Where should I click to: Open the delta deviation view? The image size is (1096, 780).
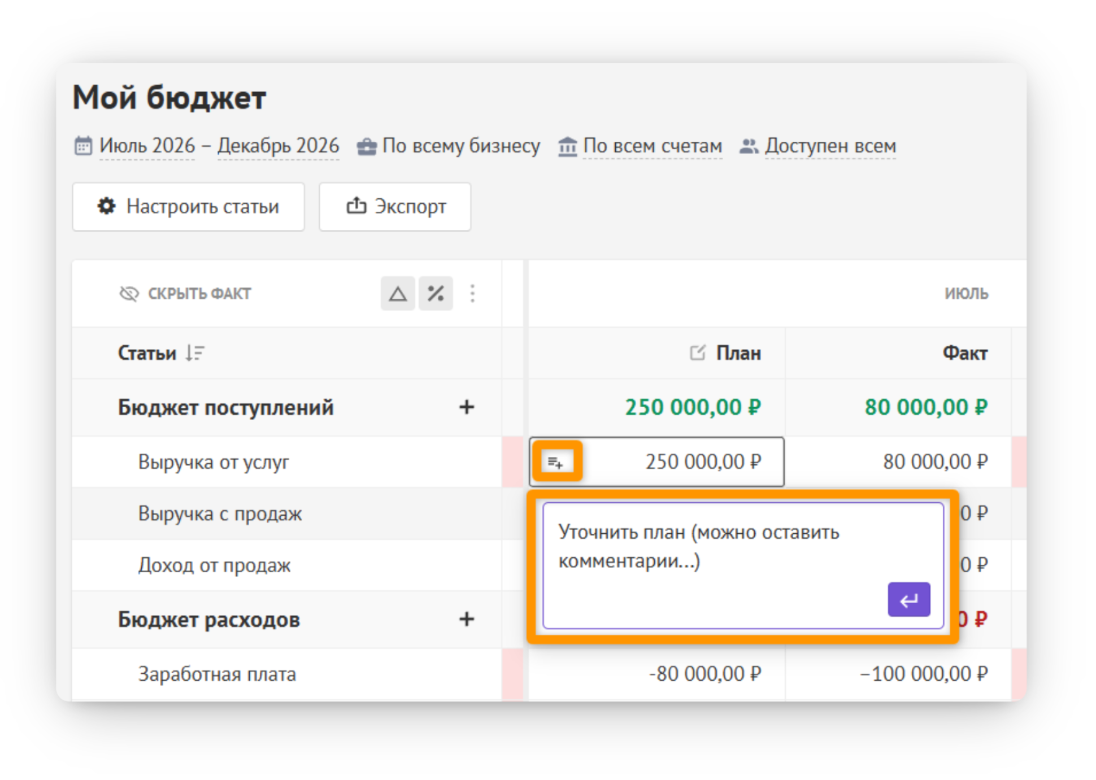[398, 293]
